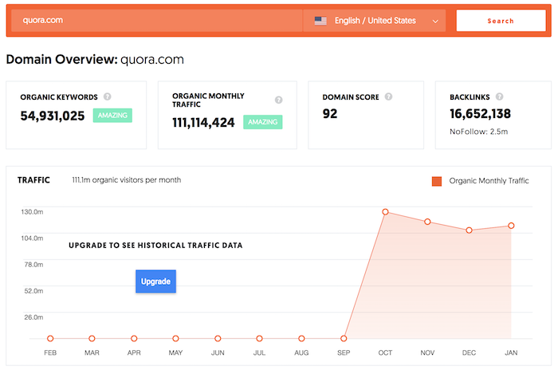
Task: Click the US flag icon
Action: [x=320, y=21]
